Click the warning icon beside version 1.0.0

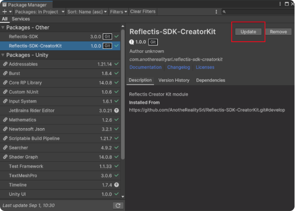pos(131,42)
